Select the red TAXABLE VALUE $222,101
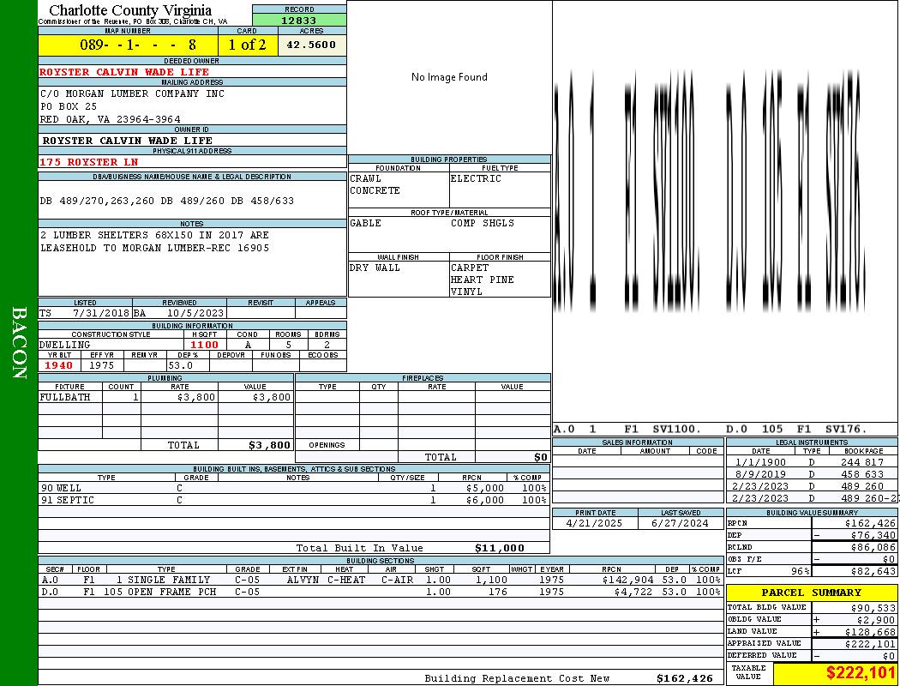Image resolution: width=900 pixels, height=686 pixels. click(x=861, y=673)
